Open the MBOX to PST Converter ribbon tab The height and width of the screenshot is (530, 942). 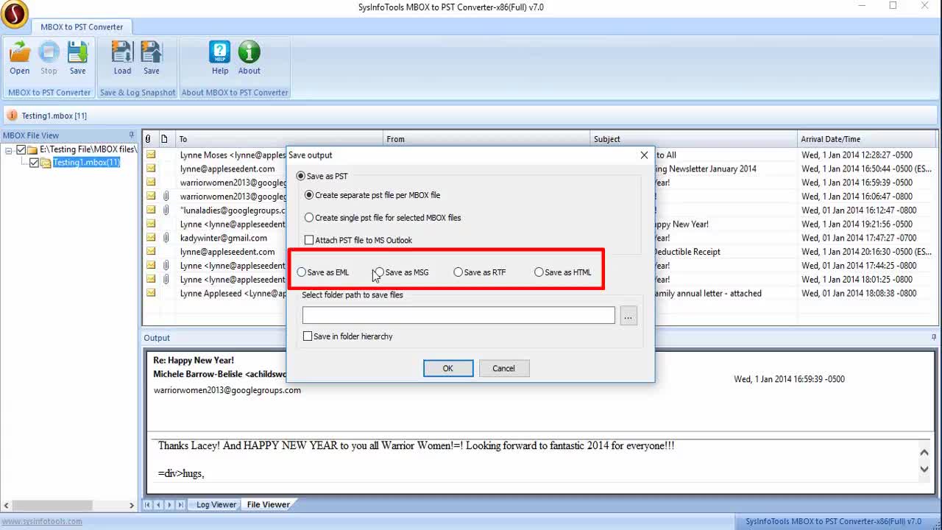click(x=82, y=26)
